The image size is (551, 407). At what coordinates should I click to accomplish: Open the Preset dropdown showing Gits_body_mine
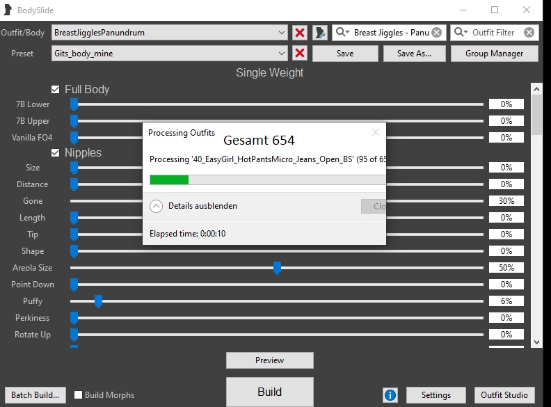coord(281,54)
